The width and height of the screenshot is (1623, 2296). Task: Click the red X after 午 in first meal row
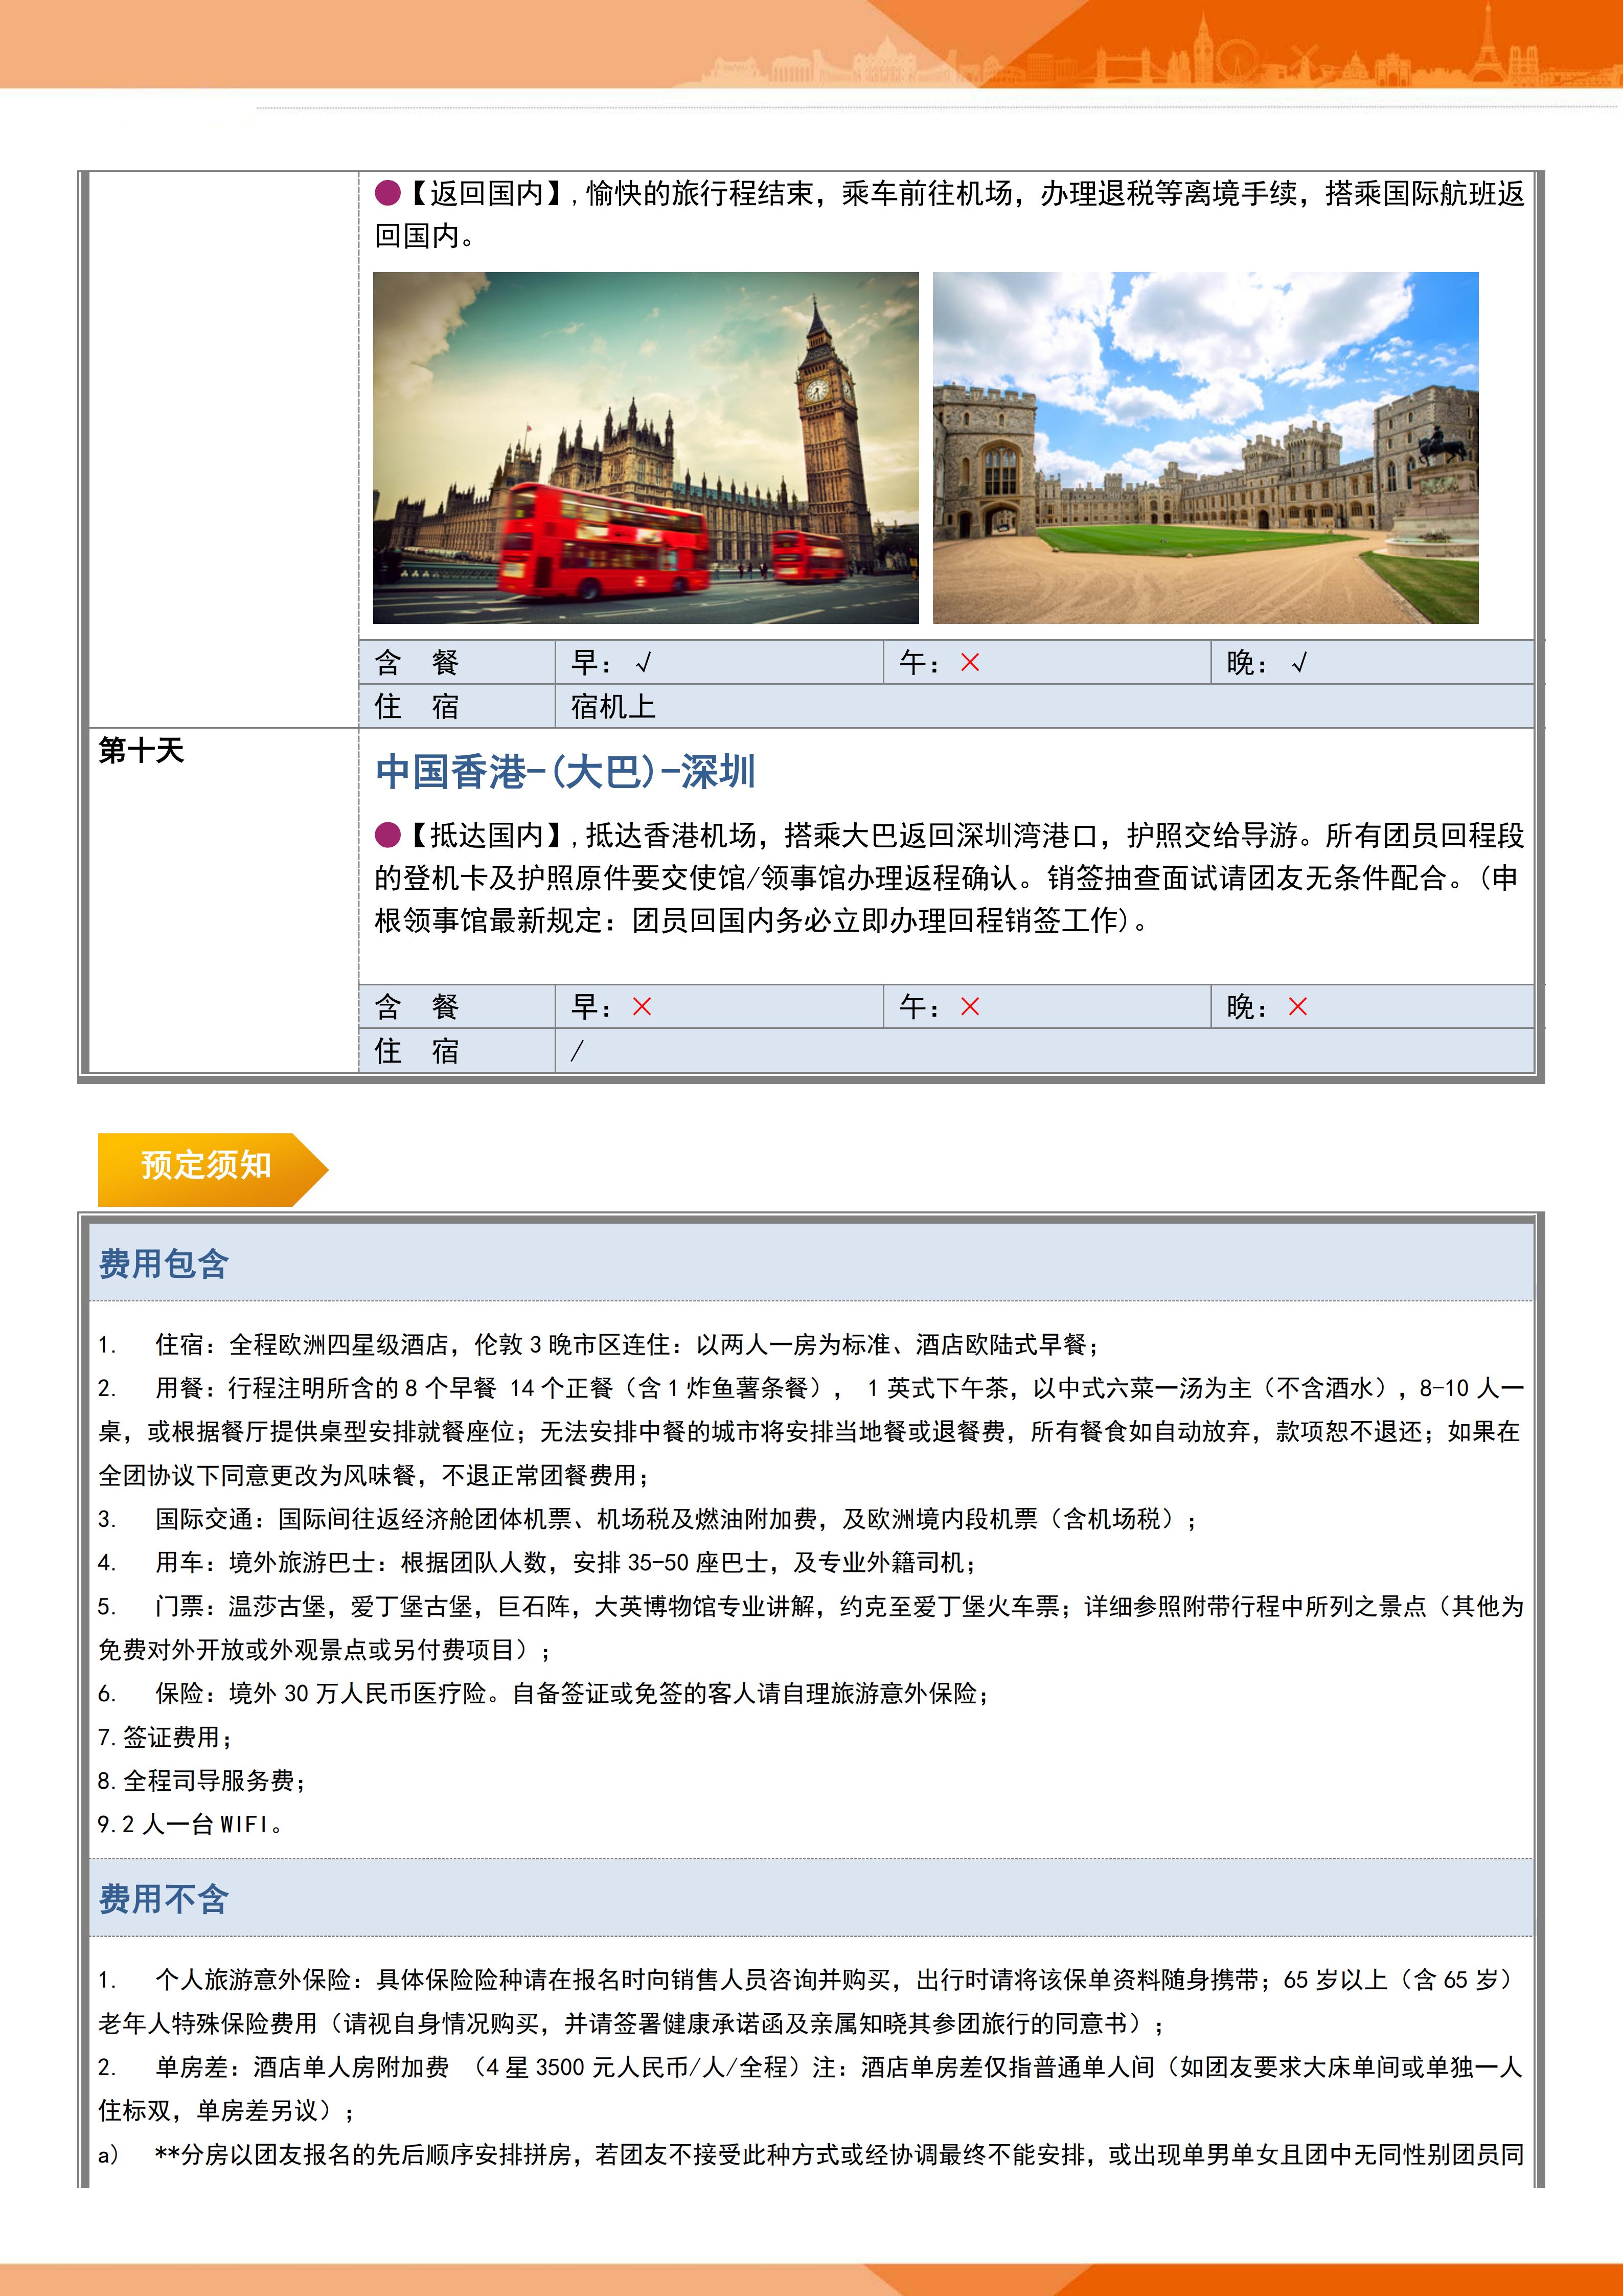[969, 662]
